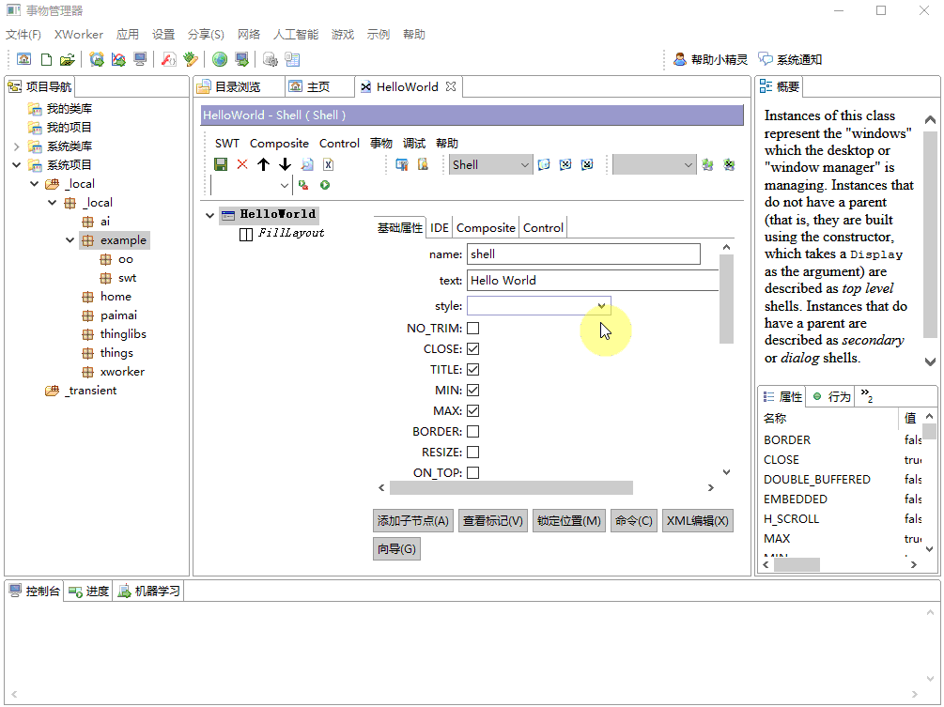
Task: Open 帮助小精灵 helper wizard
Action: point(710,59)
